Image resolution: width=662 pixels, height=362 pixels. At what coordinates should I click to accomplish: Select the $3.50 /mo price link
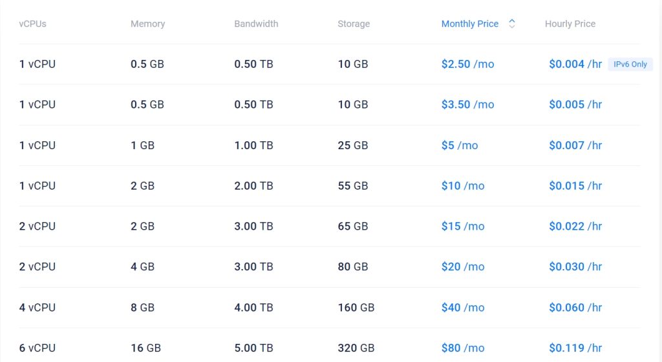tap(467, 105)
